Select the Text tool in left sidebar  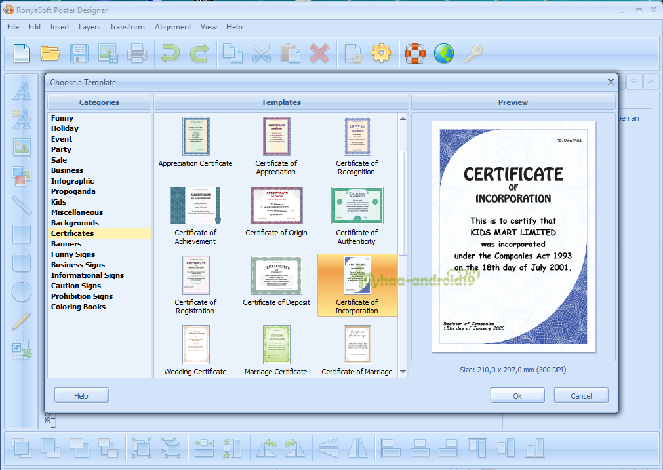pyautogui.click(x=22, y=90)
